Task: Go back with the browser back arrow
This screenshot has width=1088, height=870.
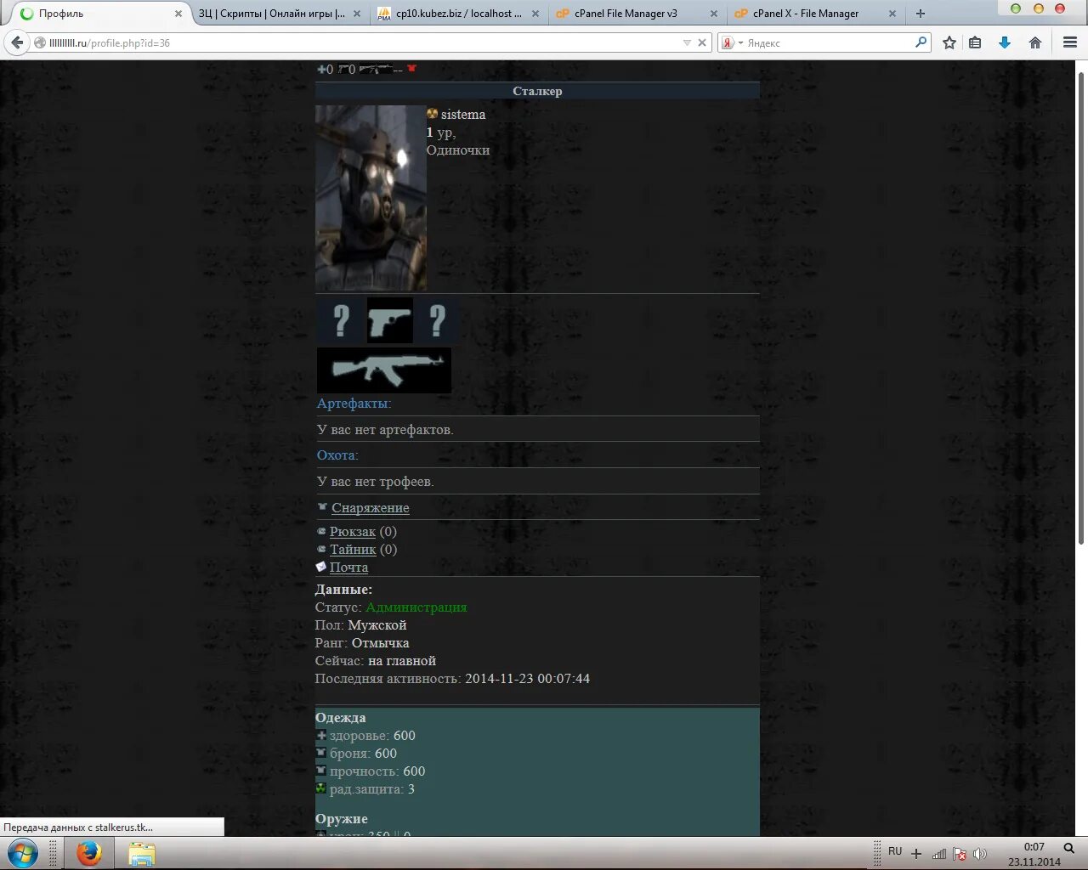Action: [17, 42]
